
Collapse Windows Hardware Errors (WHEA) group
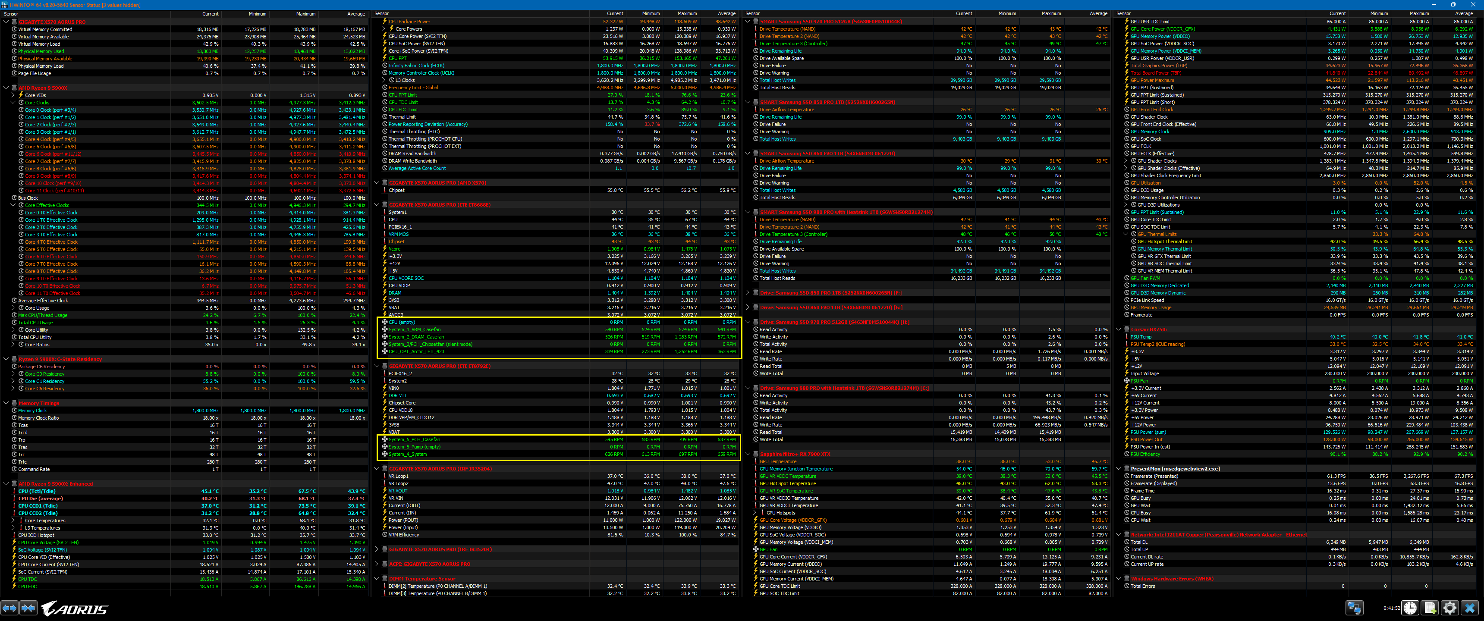[1119, 579]
